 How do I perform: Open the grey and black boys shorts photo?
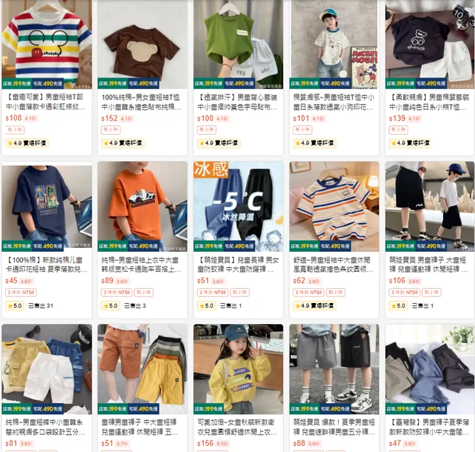(x=334, y=369)
